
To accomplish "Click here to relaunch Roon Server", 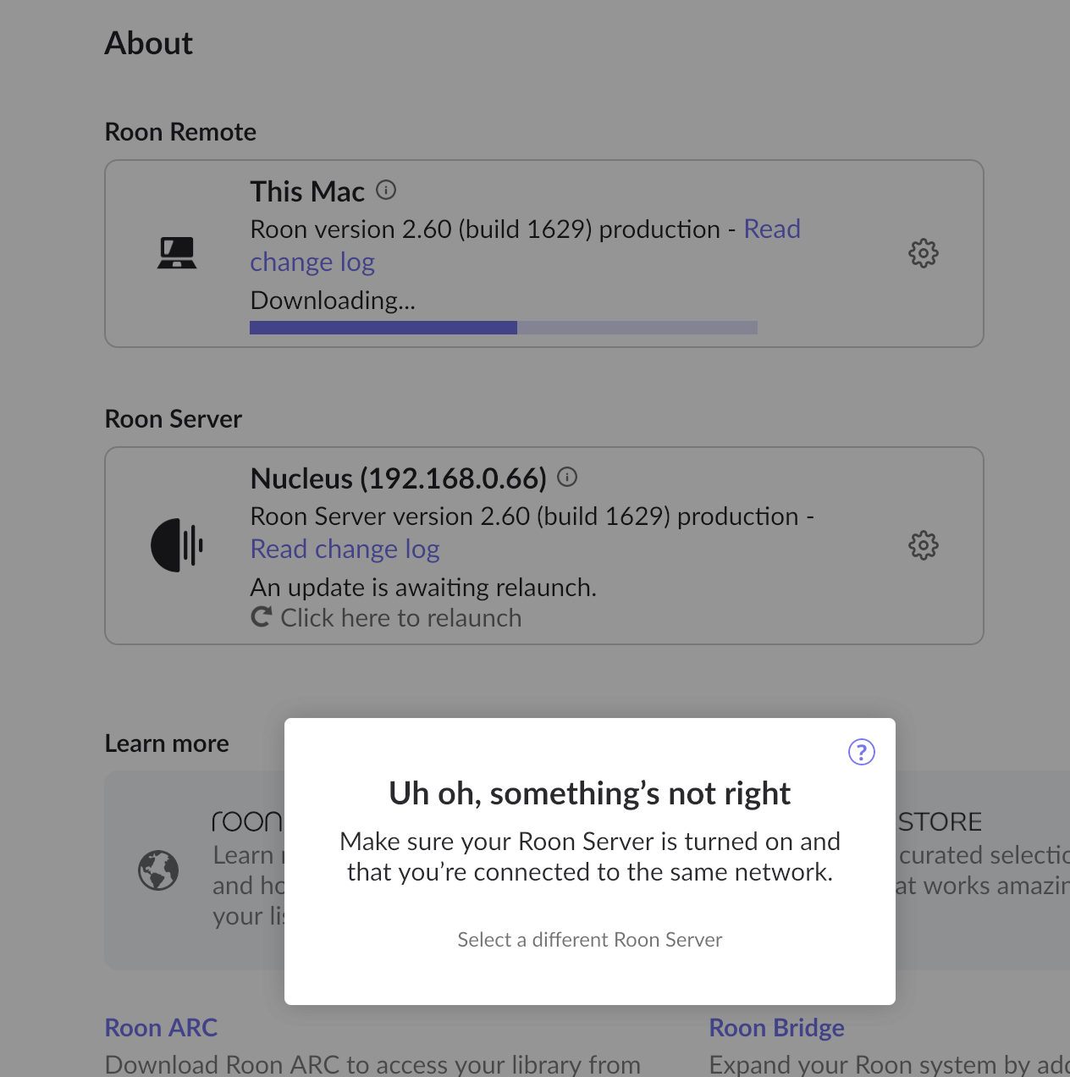I will [400, 618].
